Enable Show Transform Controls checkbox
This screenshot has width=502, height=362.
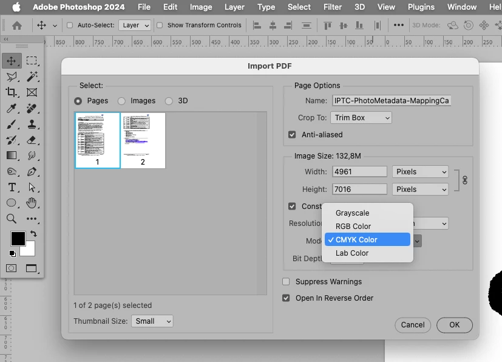pyautogui.click(x=160, y=25)
